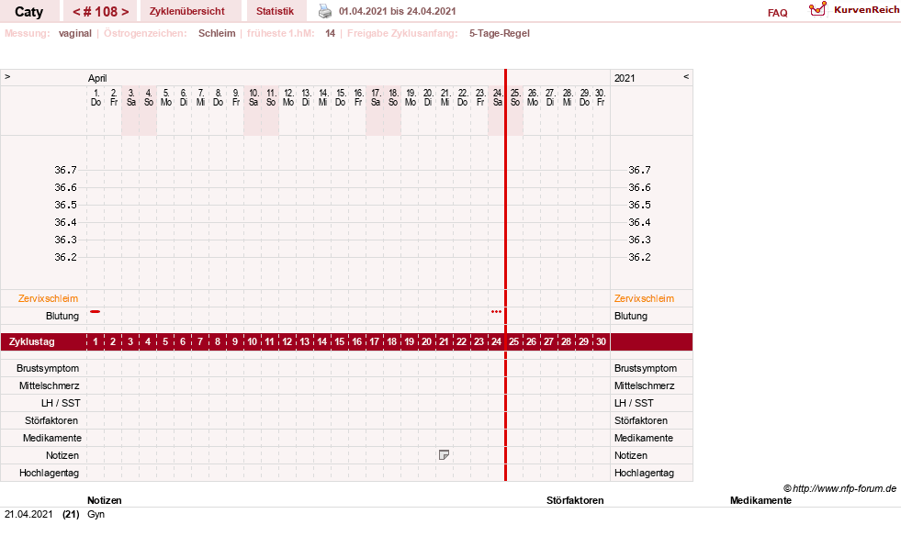The height and width of the screenshot is (536, 901).
Task: Click the 'Gyn' note text
Action: 96,514
